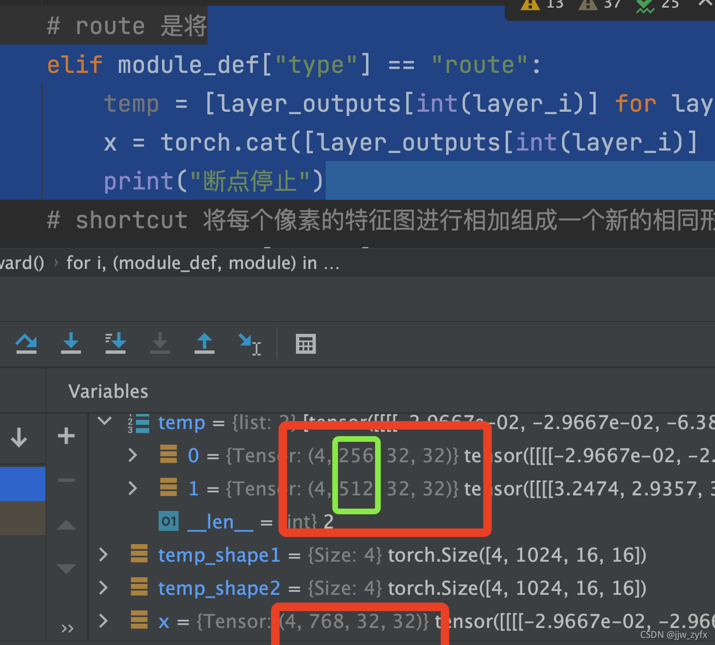Image resolution: width=715 pixels, height=645 pixels.
Task: Click the minus icon to remove a watch
Action: point(66,480)
